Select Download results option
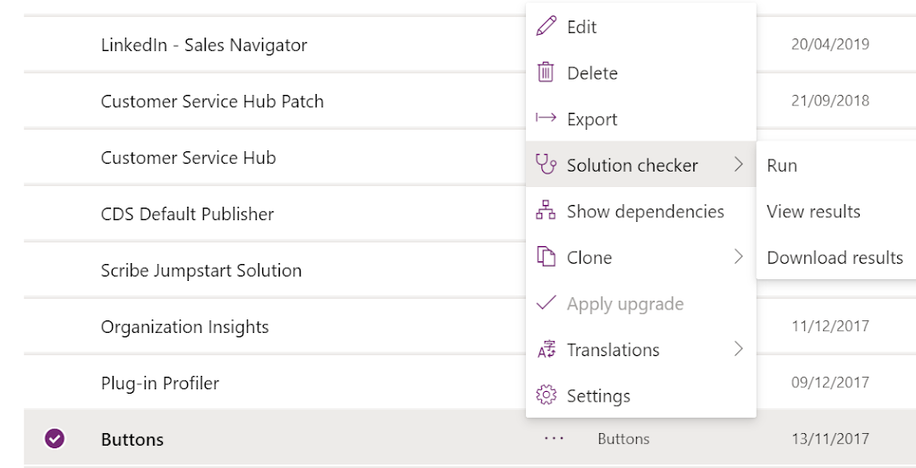Viewport: 916px width, 468px height. click(835, 258)
